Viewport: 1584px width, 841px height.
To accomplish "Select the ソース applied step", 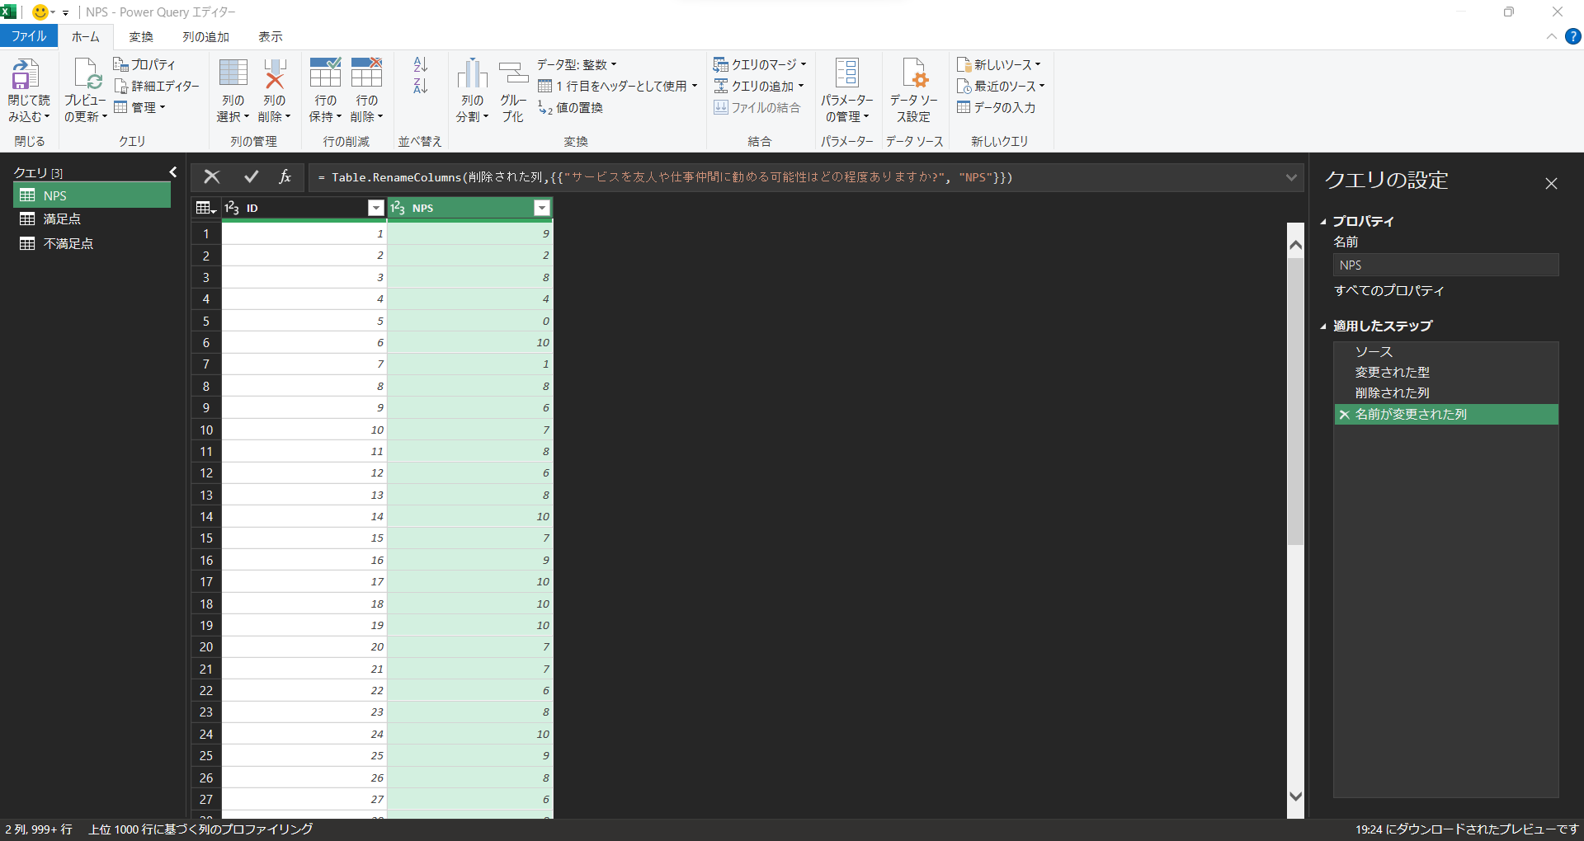I will [1446, 352].
